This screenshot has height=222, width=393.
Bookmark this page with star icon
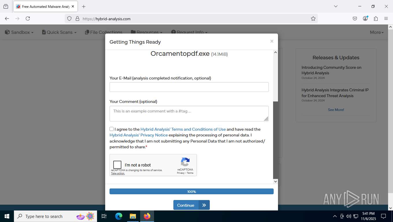coord(313,18)
